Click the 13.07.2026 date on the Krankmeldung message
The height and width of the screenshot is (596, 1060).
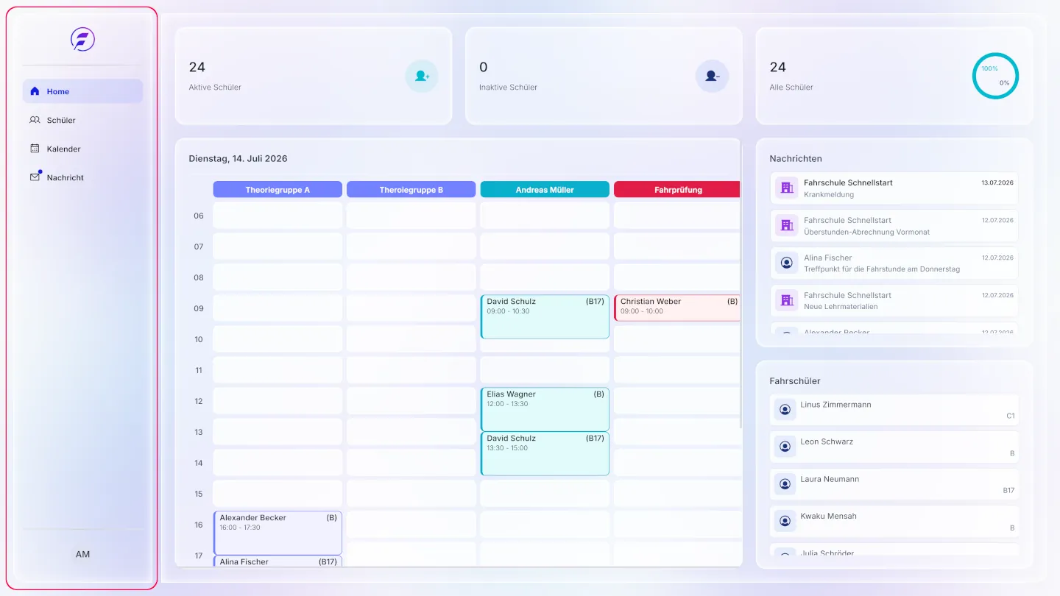[997, 182]
